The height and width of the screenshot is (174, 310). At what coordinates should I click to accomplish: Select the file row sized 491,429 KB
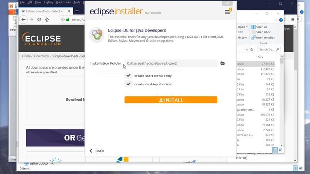255,74
